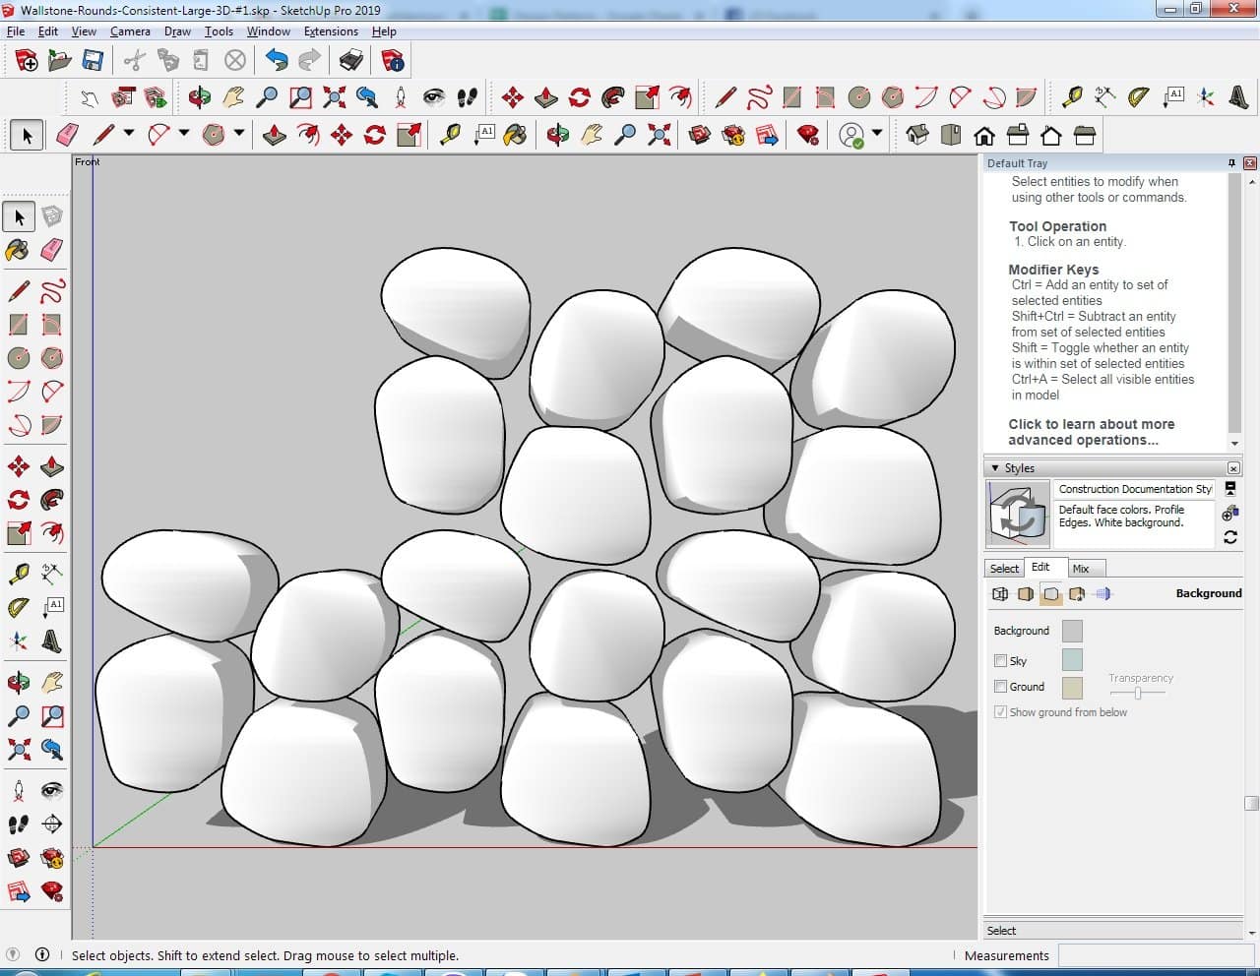Enable the Sky checkbox
This screenshot has width=1260, height=976.
(1000, 661)
